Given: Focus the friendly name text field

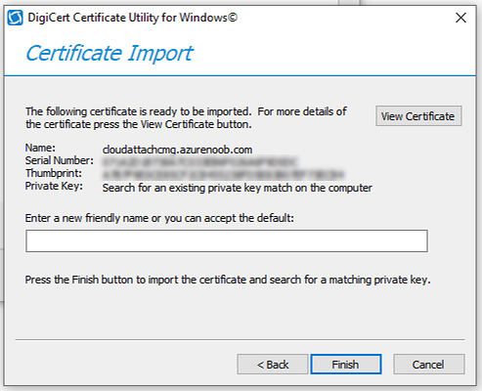Looking at the screenshot, I should [227, 241].
